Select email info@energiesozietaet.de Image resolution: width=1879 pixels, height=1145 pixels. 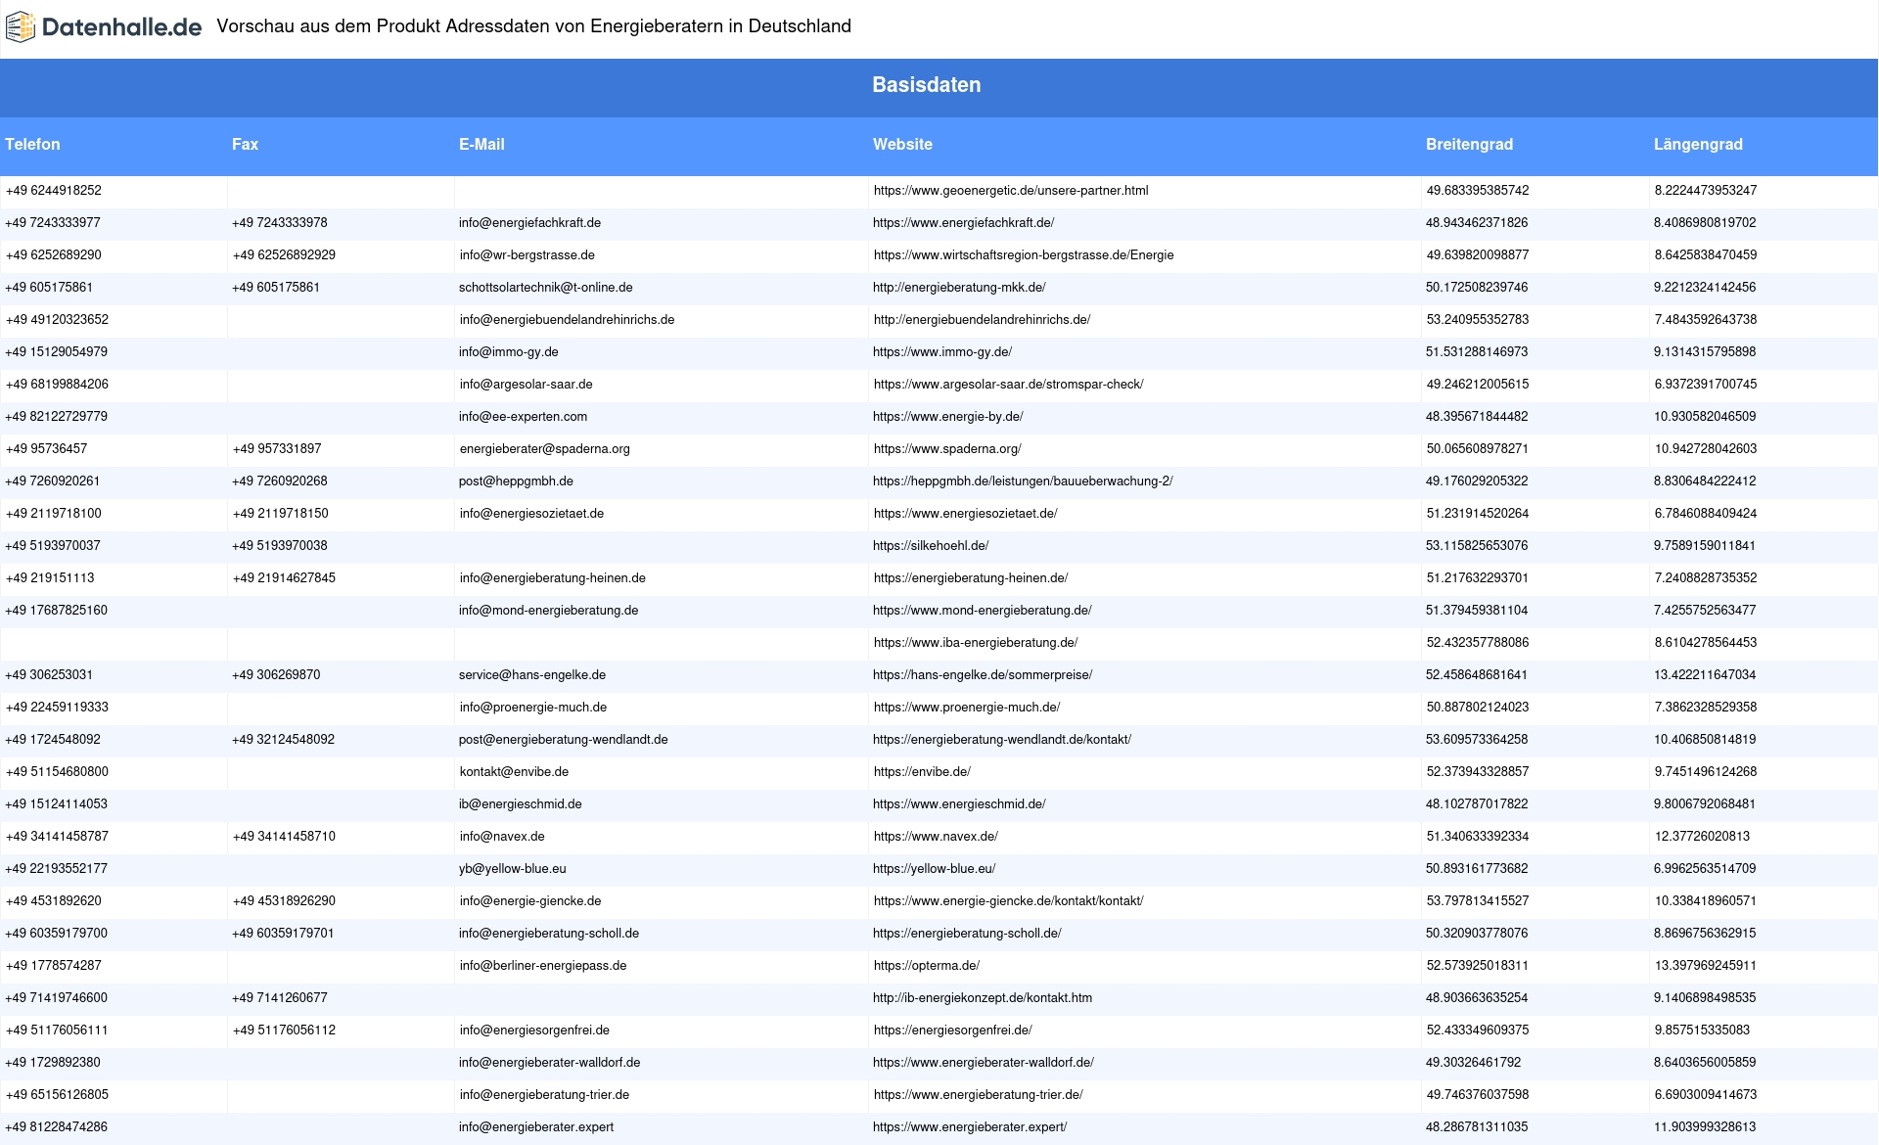pos(531,514)
